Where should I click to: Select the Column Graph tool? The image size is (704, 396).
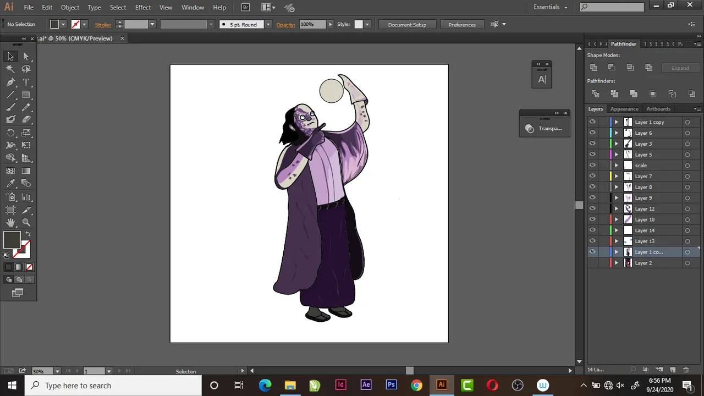(26, 197)
